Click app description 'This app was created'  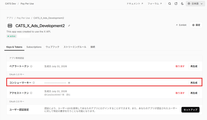click(x=29, y=32)
